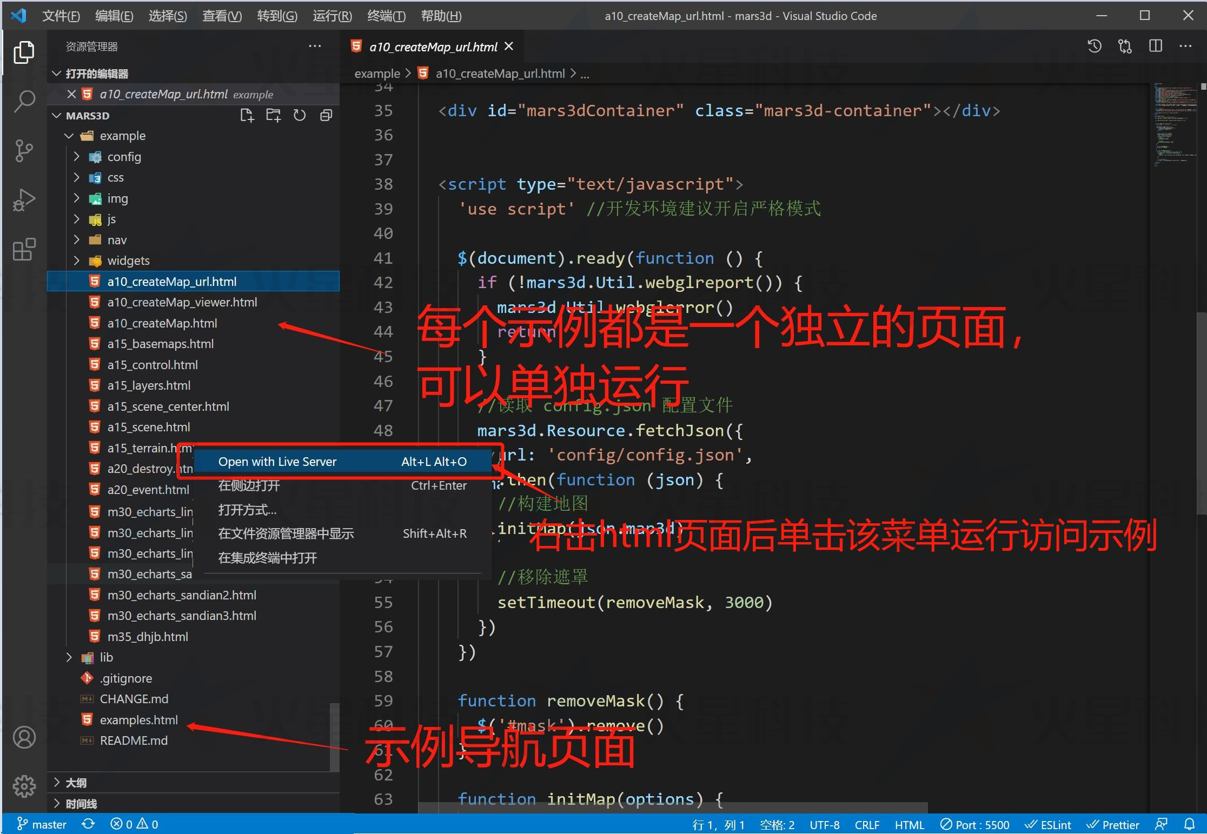Click the Split Editor Right icon

coord(1155,46)
